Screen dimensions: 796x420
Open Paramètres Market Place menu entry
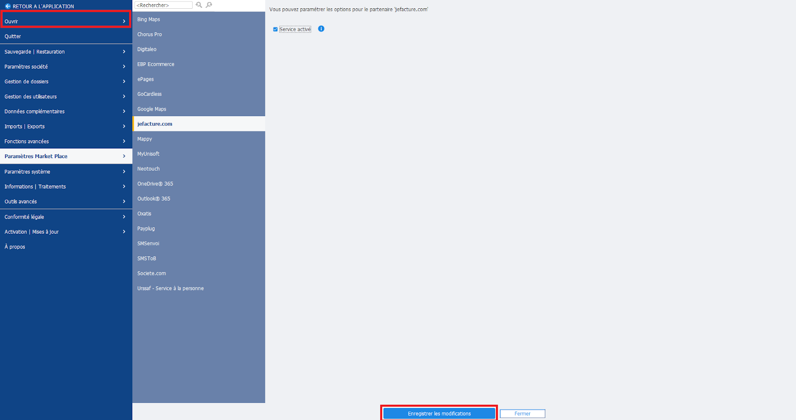click(66, 156)
